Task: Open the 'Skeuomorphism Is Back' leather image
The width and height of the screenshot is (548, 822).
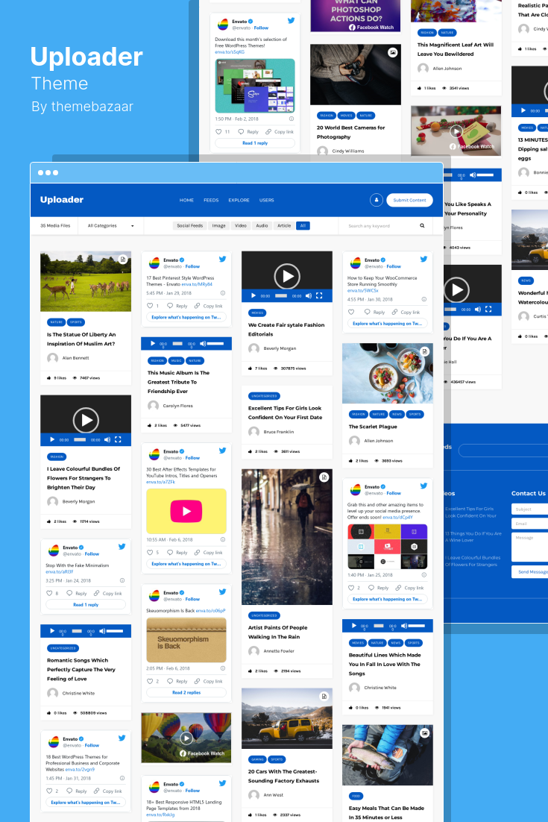Action: pos(186,639)
